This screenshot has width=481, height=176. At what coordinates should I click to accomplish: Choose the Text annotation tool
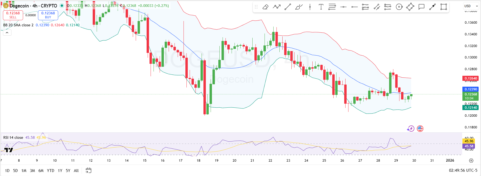tap(321, 7)
